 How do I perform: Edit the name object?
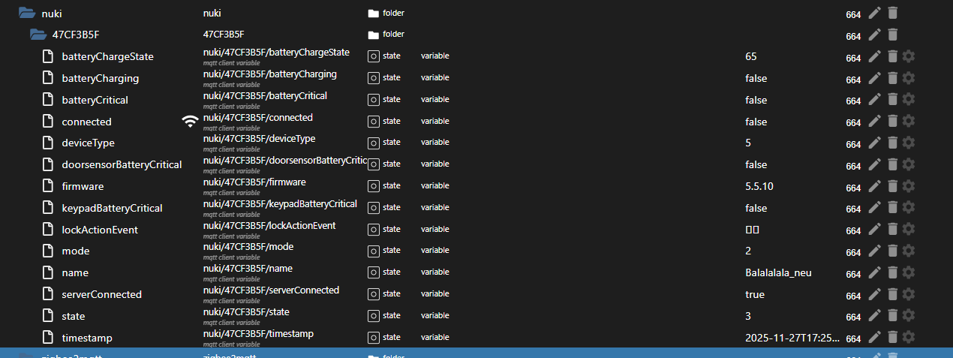click(874, 272)
